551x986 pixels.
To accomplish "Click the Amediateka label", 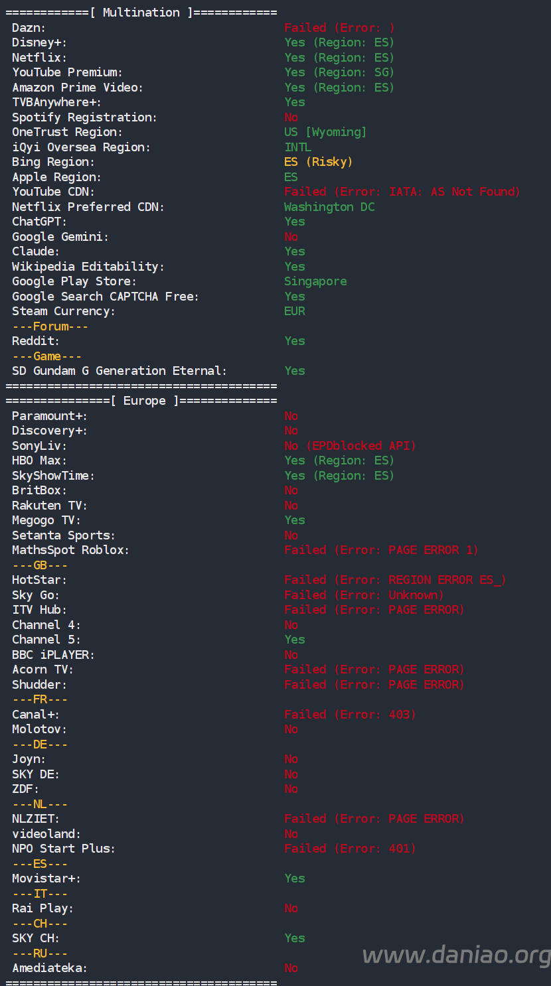I will click(x=50, y=968).
